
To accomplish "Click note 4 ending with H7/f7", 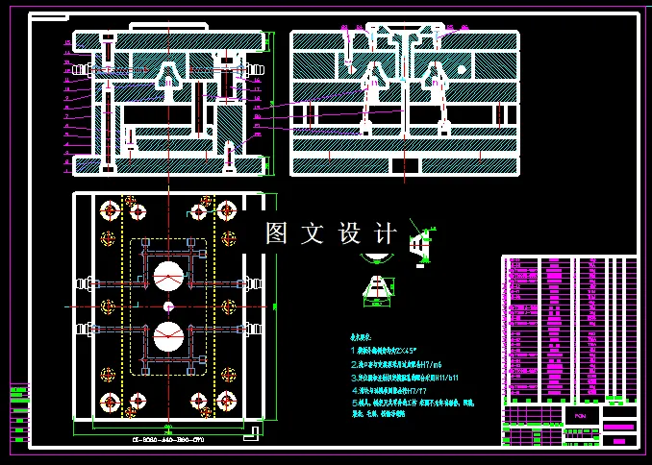I will click(389, 391).
